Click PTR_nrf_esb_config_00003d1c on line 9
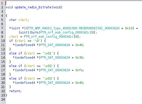The image size is (142, 104). (x=49, y=37)
